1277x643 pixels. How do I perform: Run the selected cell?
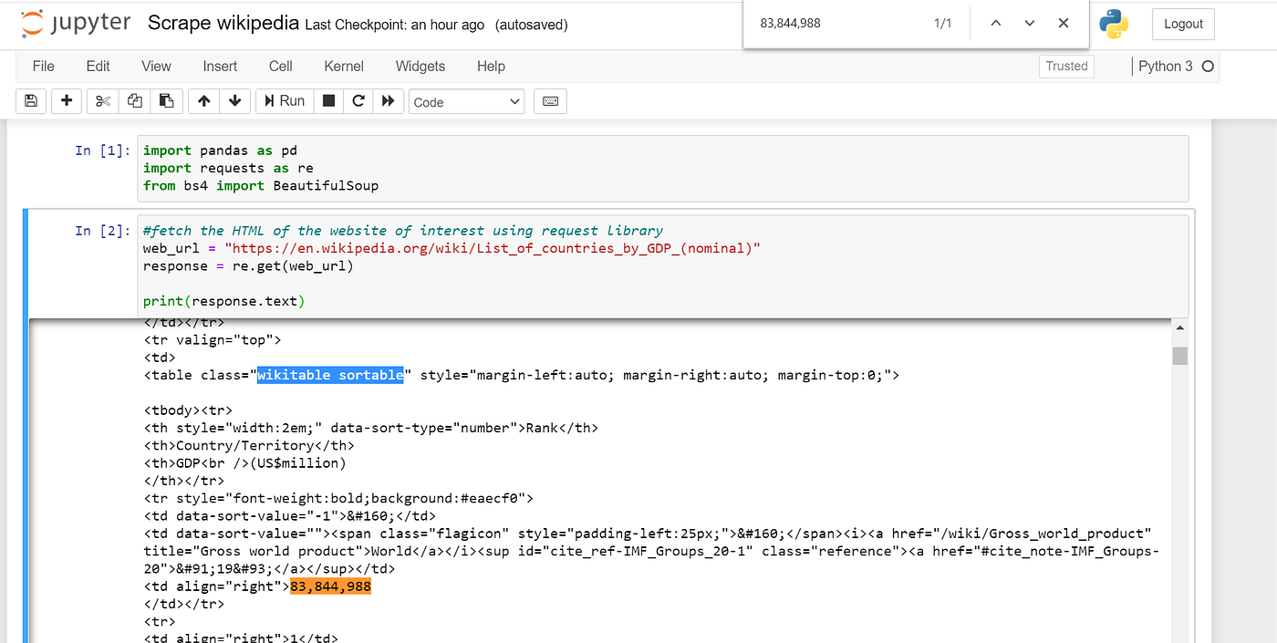[284, 100]
